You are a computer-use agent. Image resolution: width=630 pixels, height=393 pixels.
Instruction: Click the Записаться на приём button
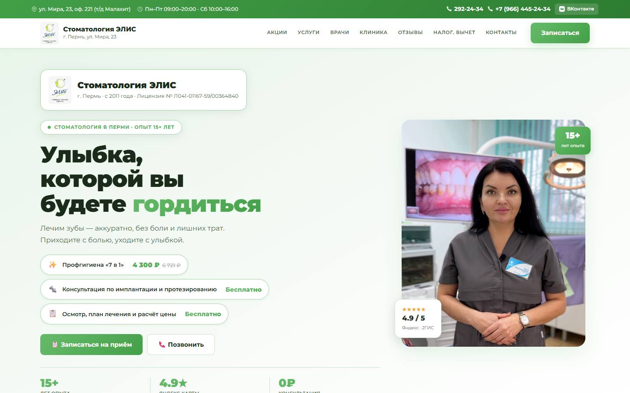coord(91,345)
